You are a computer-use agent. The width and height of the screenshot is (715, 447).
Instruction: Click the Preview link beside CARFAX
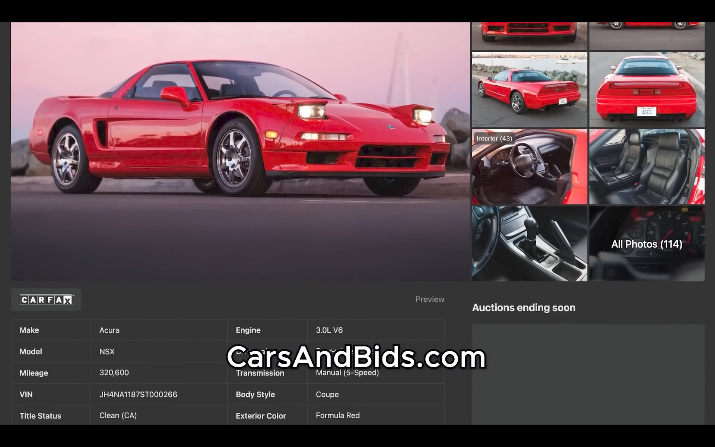[x=430, y=299]
